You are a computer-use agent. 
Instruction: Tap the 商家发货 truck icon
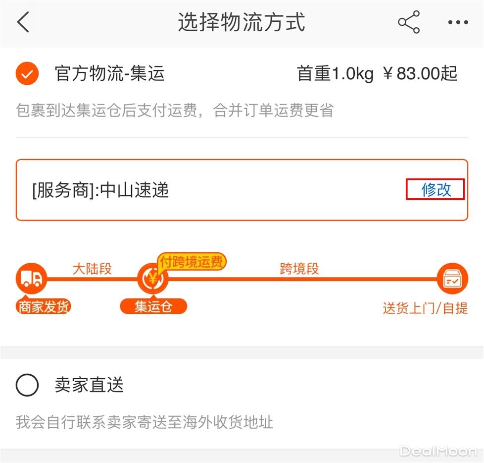[31, 280]
